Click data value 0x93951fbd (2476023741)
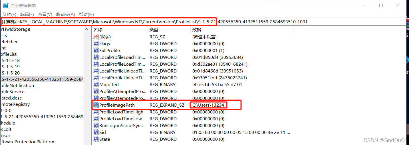Viewport: 409px width, 145px height. [x=219, y=78]
